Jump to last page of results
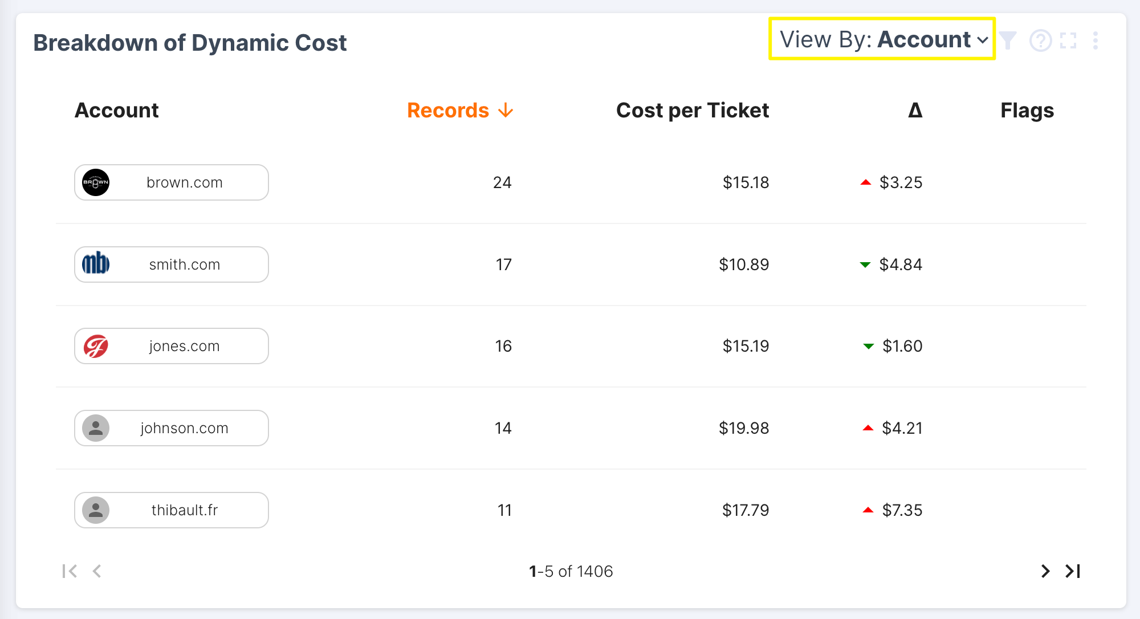The width and height of the screenshot is (1140, 619). click(1073, 571)
